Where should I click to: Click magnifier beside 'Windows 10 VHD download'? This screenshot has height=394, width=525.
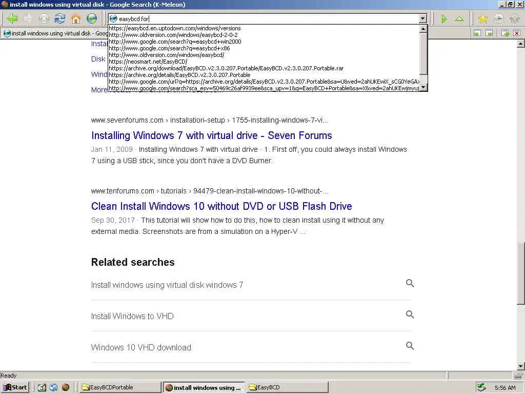[x=410, y=345]
